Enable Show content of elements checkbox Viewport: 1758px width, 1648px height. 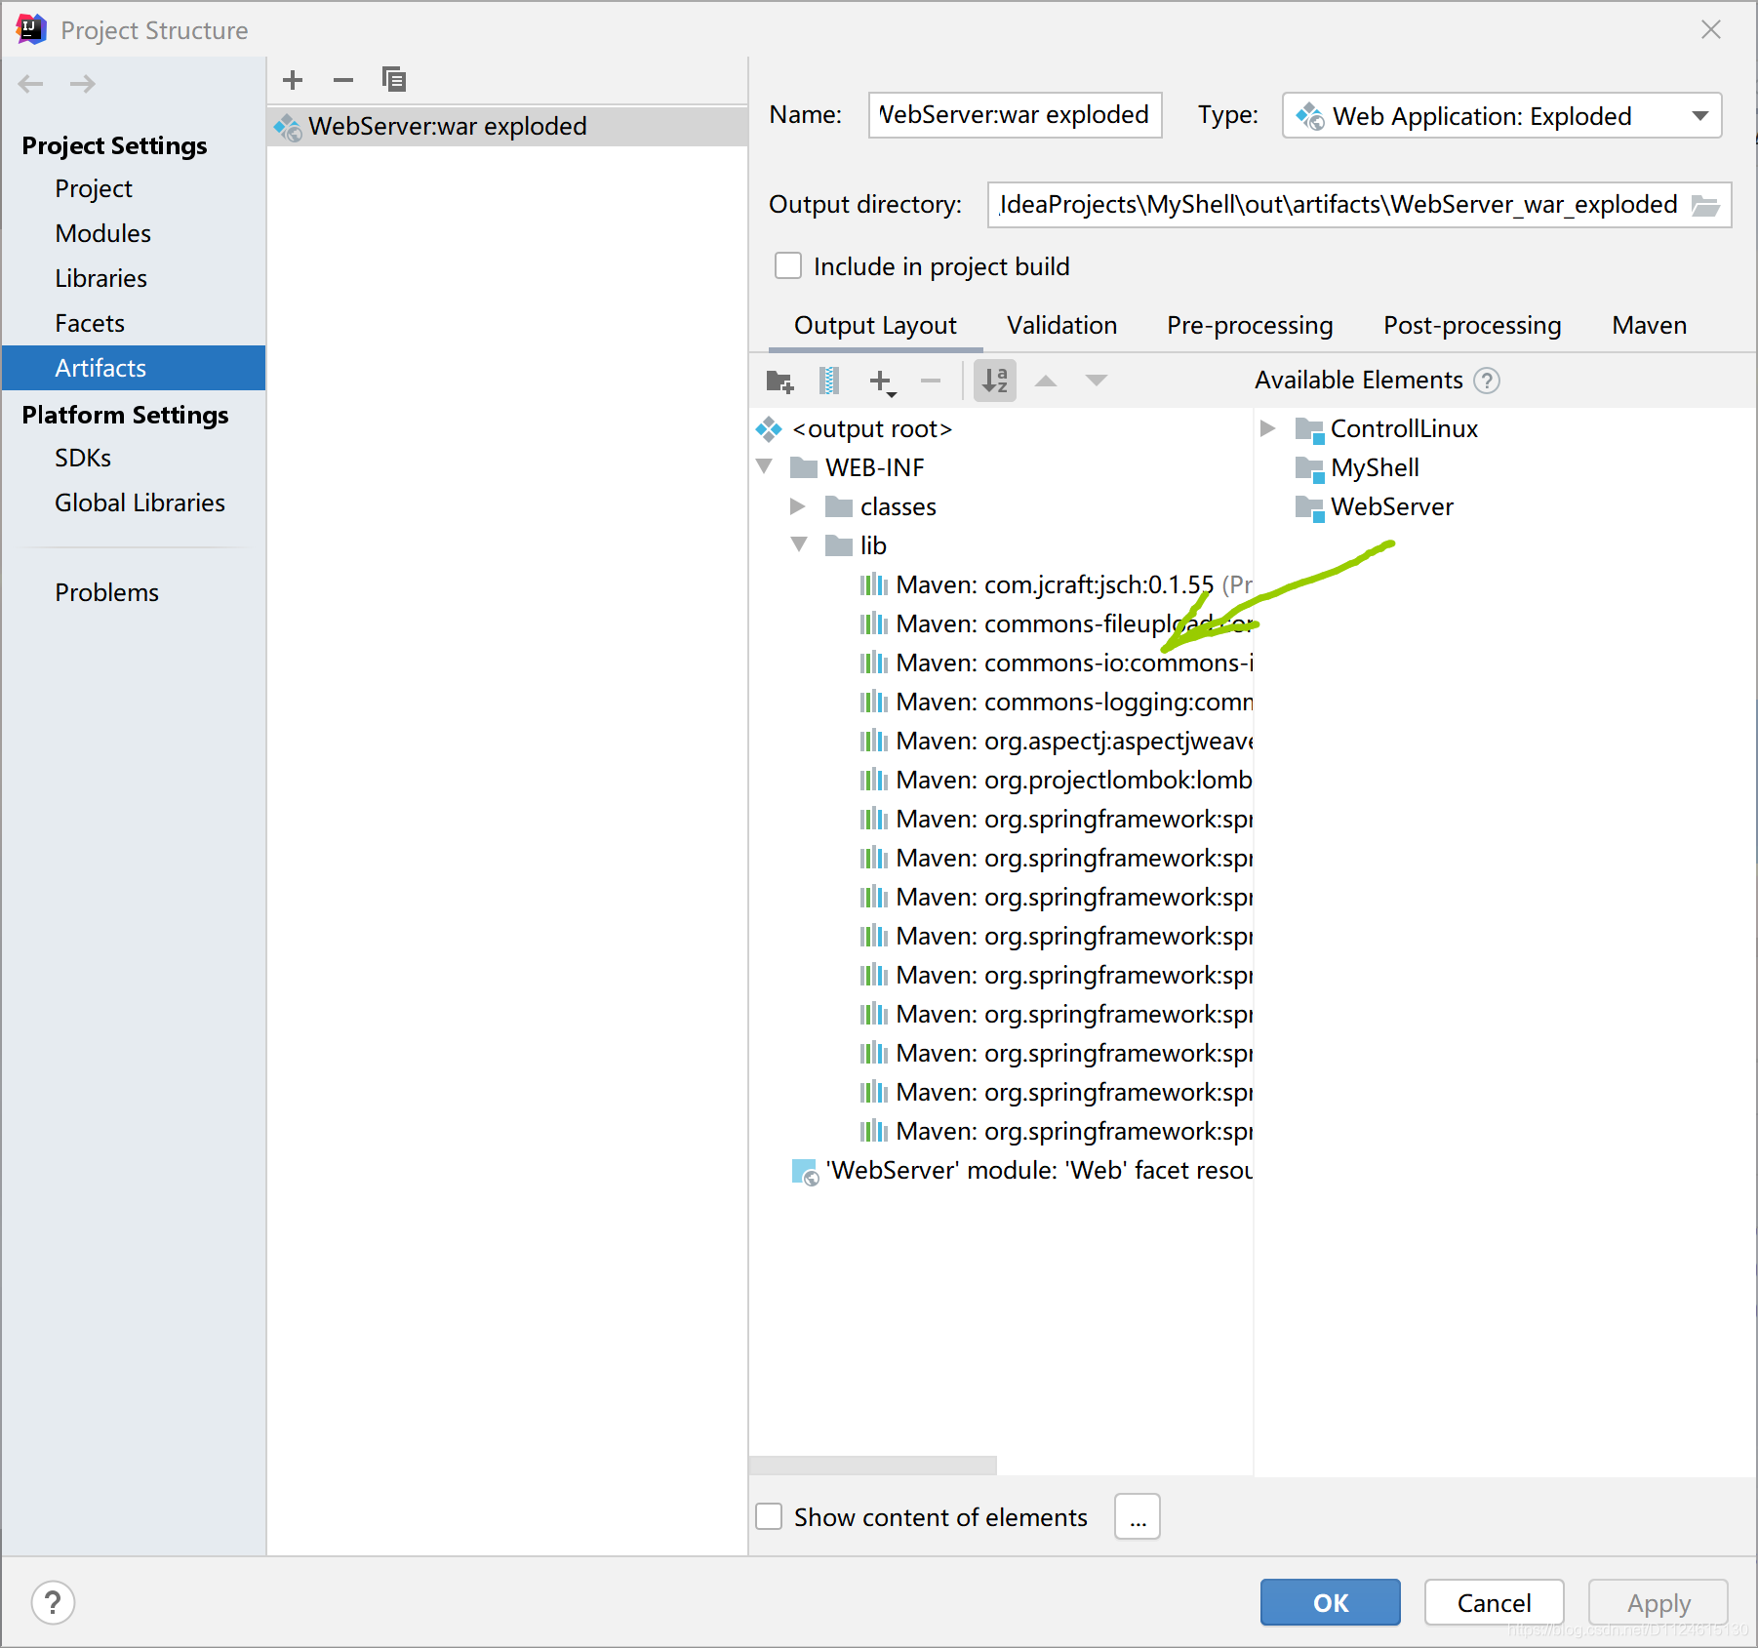(770, 1516)
